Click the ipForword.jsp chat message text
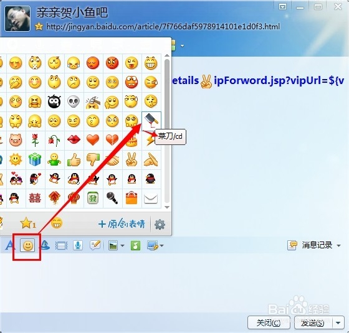Image resolution: width=349 pixels, height=333 pixels. [x=279, y=80]
